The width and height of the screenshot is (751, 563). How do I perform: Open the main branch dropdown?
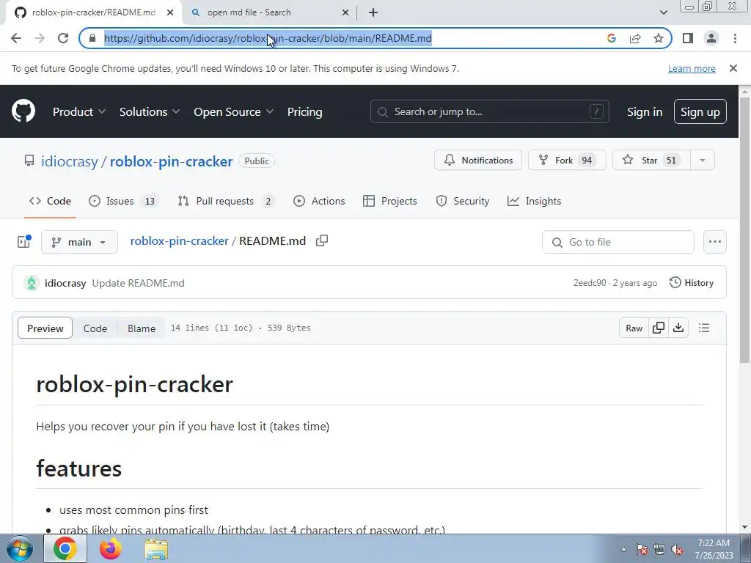[x=79, y=242]
